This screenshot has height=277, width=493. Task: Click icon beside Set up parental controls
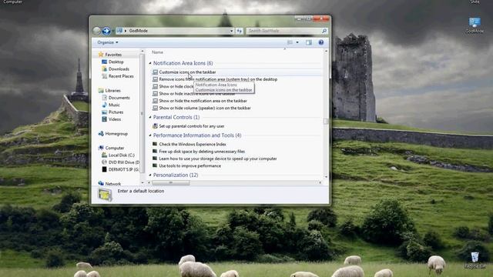155,126
